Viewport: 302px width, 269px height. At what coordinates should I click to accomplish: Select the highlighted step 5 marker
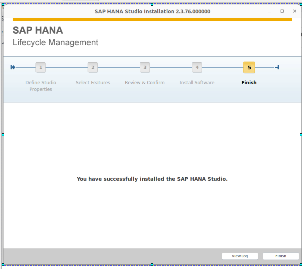[249, 68]
